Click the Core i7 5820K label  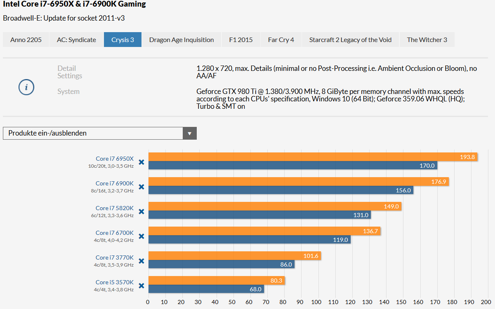(115, 208)
